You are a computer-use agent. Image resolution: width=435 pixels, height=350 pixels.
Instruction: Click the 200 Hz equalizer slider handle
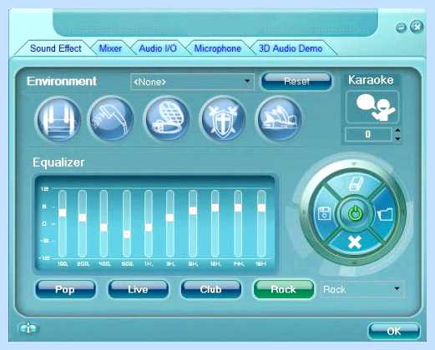click(x=83, y=217)
